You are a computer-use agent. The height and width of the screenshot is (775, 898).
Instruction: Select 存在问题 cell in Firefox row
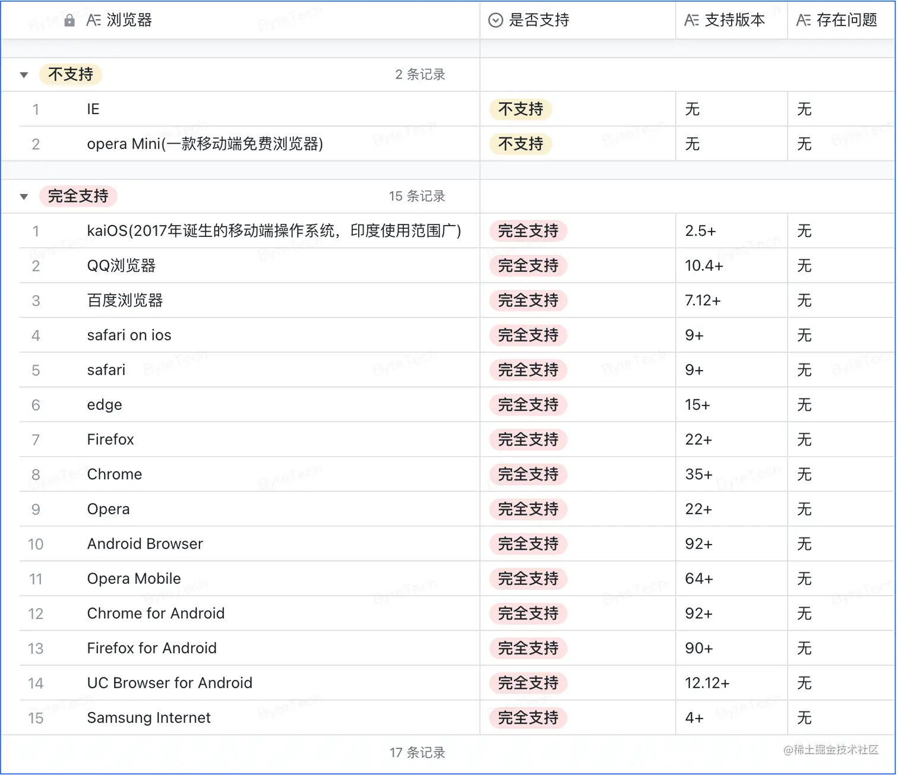tap(842, 439)
